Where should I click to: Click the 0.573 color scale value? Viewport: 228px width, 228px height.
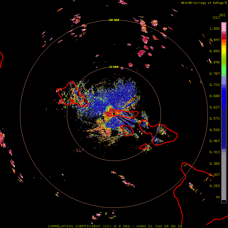[x=215, y=119]
